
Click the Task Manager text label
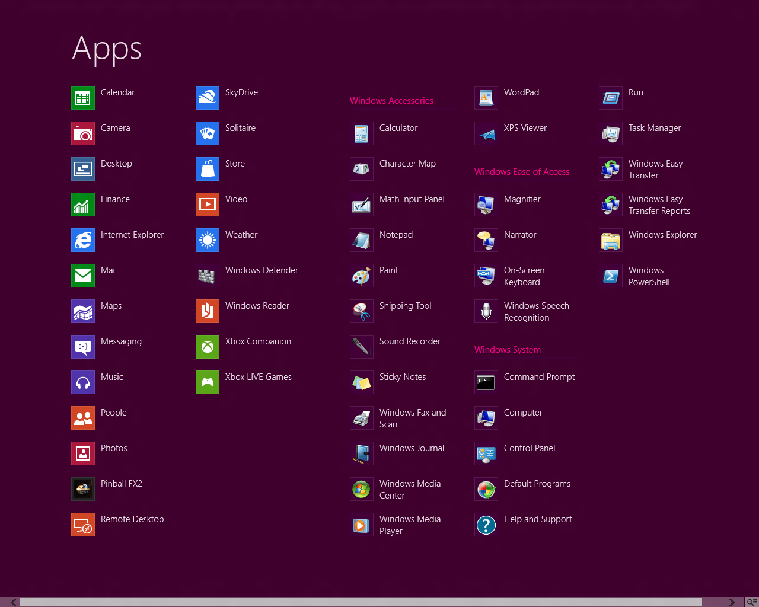pos(655,128)
